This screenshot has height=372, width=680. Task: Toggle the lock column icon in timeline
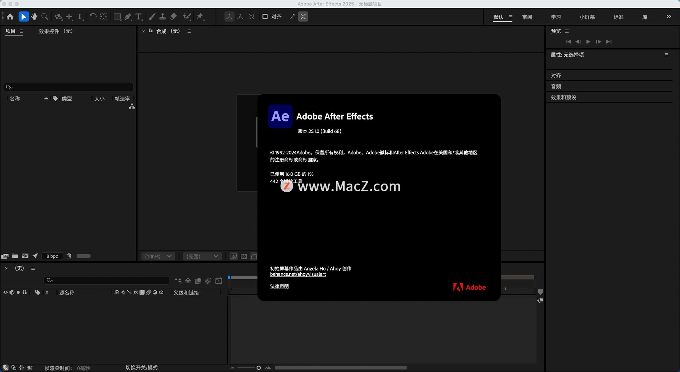click(x=24, y=292)
